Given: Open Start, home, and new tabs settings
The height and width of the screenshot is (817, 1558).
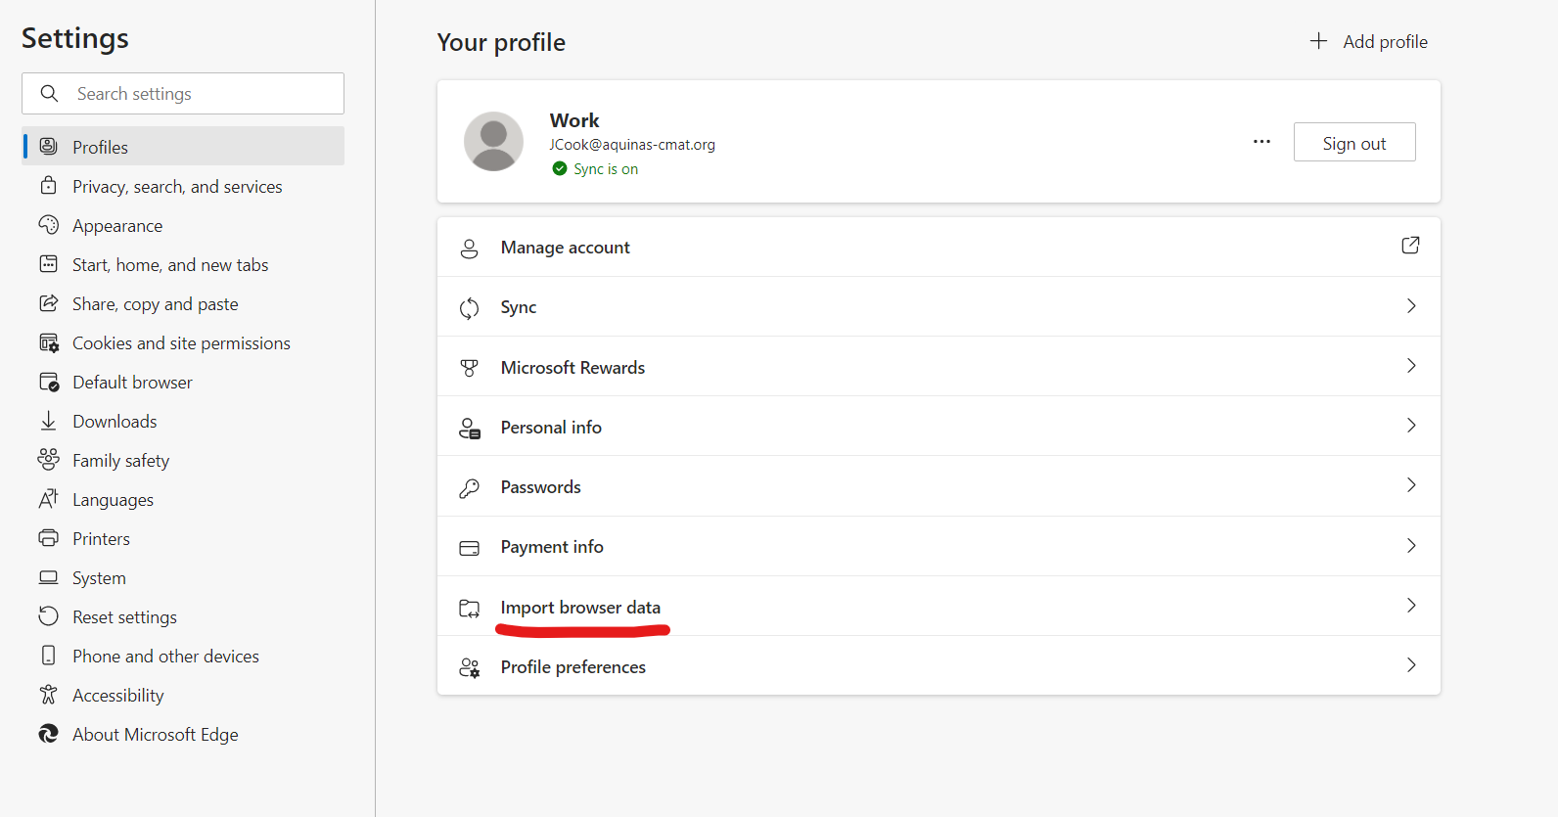Looking at the screenshot, I should 183,264.
